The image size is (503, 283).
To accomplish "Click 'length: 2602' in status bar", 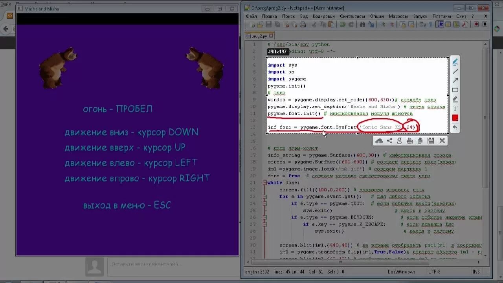I will point(257,272).
